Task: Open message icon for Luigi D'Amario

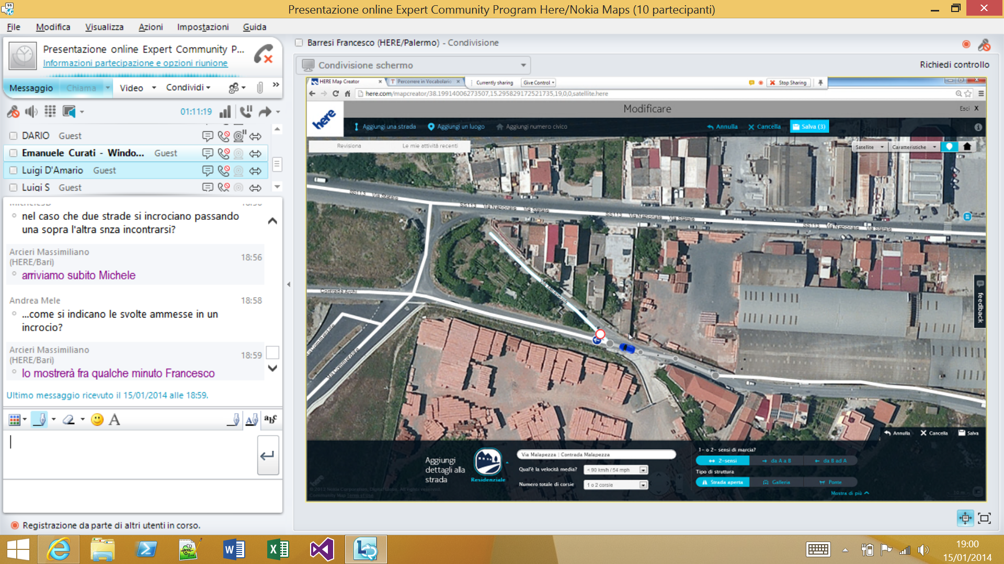Action: [x=208, y=171]
